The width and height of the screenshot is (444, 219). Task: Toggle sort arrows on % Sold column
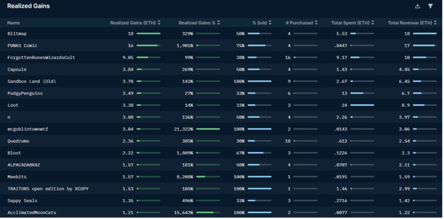coord(270,23)
